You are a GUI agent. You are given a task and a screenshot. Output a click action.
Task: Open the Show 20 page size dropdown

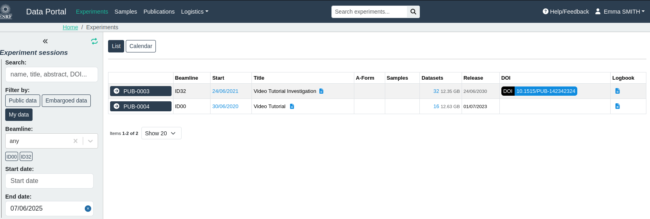click(x=161, y=133)
